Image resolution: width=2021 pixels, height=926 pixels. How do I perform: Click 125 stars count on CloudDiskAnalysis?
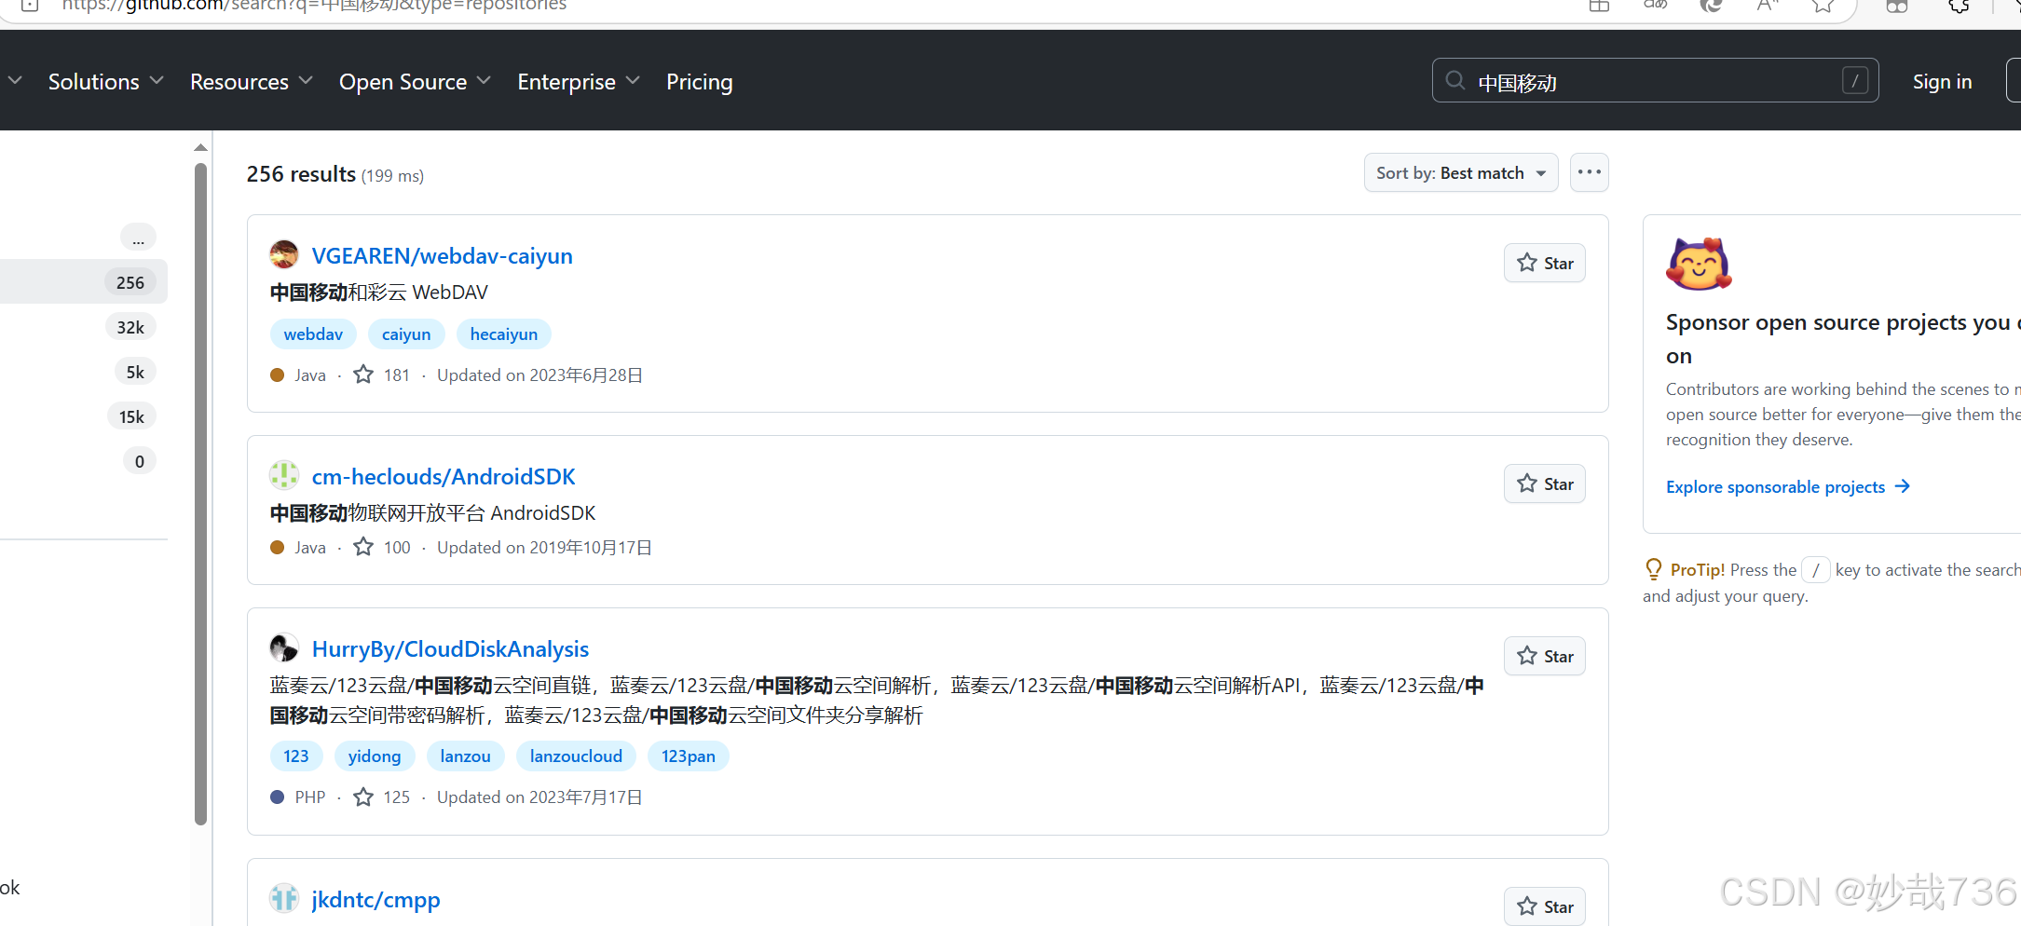point(397,797)
